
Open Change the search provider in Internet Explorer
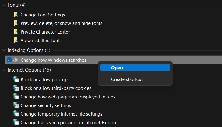[70, 122]
